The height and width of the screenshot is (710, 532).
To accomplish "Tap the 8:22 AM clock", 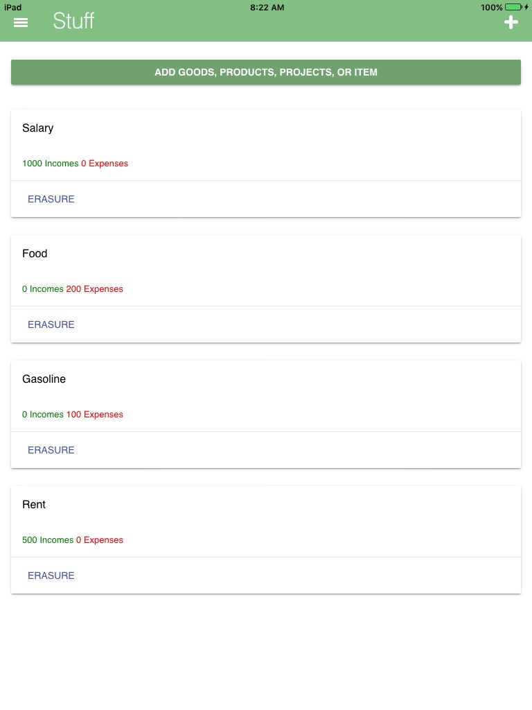I will tap(267, 7).
